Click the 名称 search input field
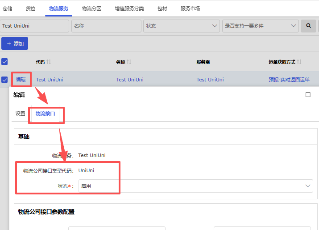Image resolution: width=319 pixels, height=230 pixels. click(x=106, y=26)
